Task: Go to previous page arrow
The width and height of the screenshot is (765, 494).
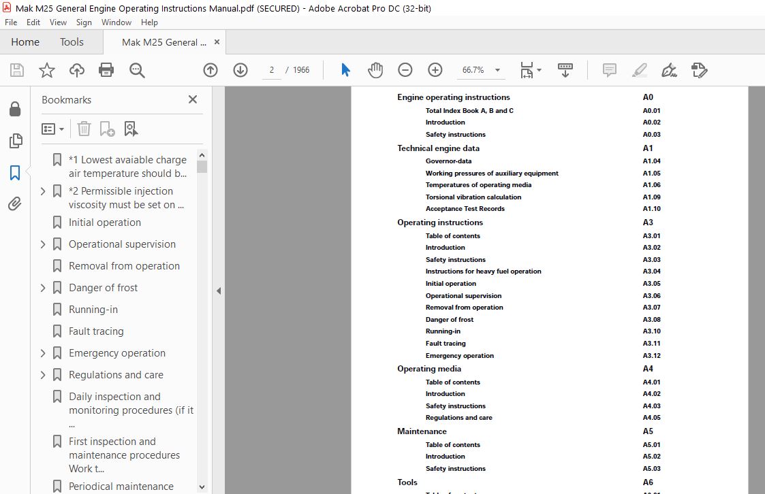Action: 210,70
